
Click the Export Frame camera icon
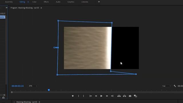pos(130,96)
